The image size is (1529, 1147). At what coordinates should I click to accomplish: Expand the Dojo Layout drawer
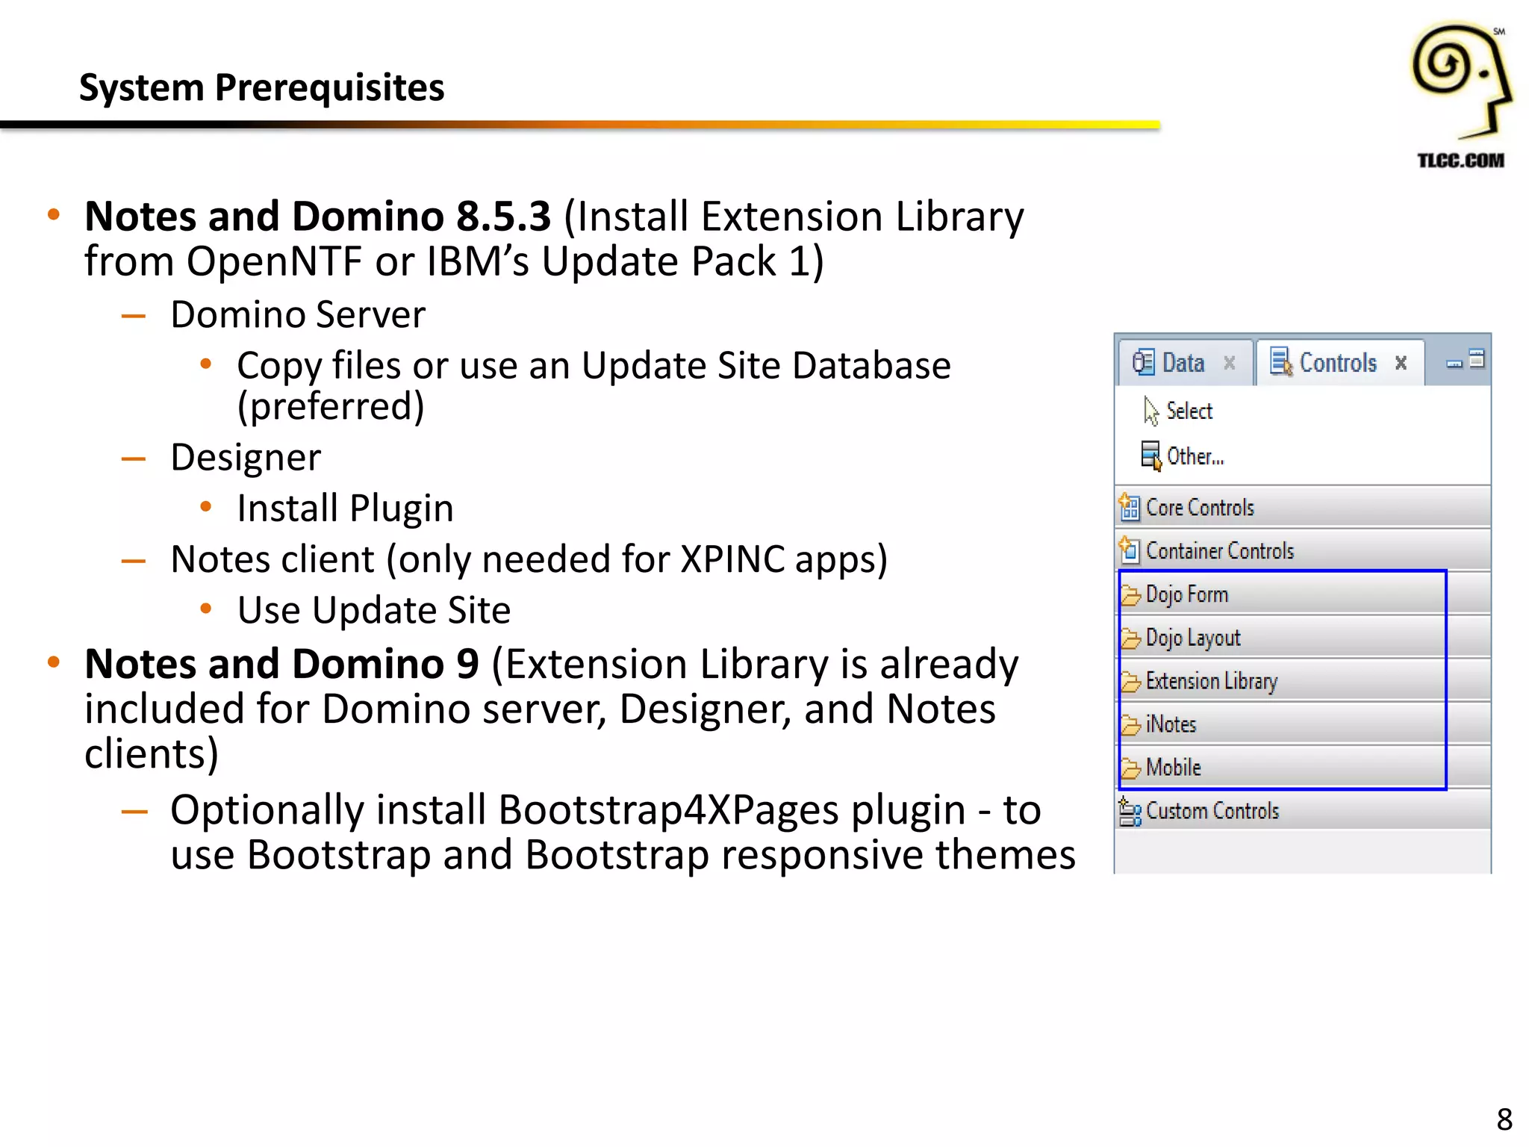pos(1302,638)
